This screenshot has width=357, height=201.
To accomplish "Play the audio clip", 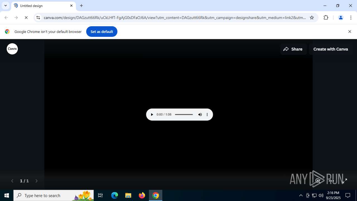I will (x=152, y=114).
